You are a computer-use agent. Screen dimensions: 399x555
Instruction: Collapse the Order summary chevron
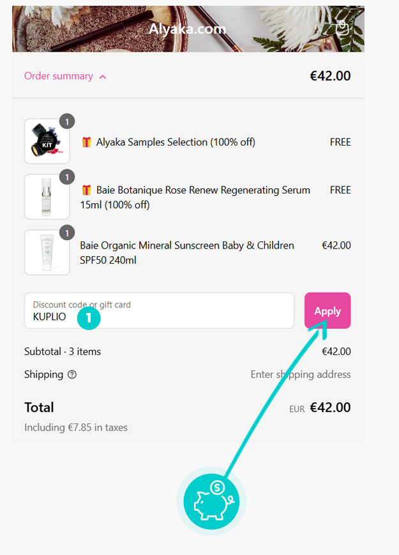point(103,77)
